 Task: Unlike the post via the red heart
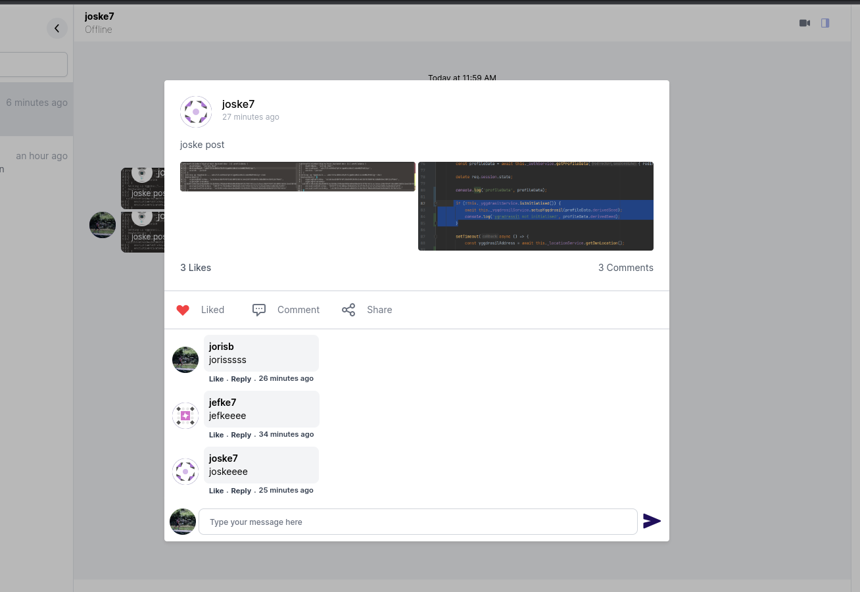pyautogui.click(x=183, y=310)
